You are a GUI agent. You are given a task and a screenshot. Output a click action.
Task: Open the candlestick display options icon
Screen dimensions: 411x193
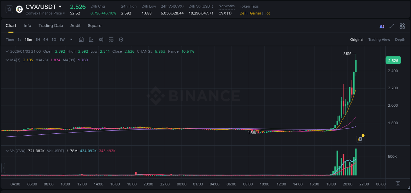point(101,40)
